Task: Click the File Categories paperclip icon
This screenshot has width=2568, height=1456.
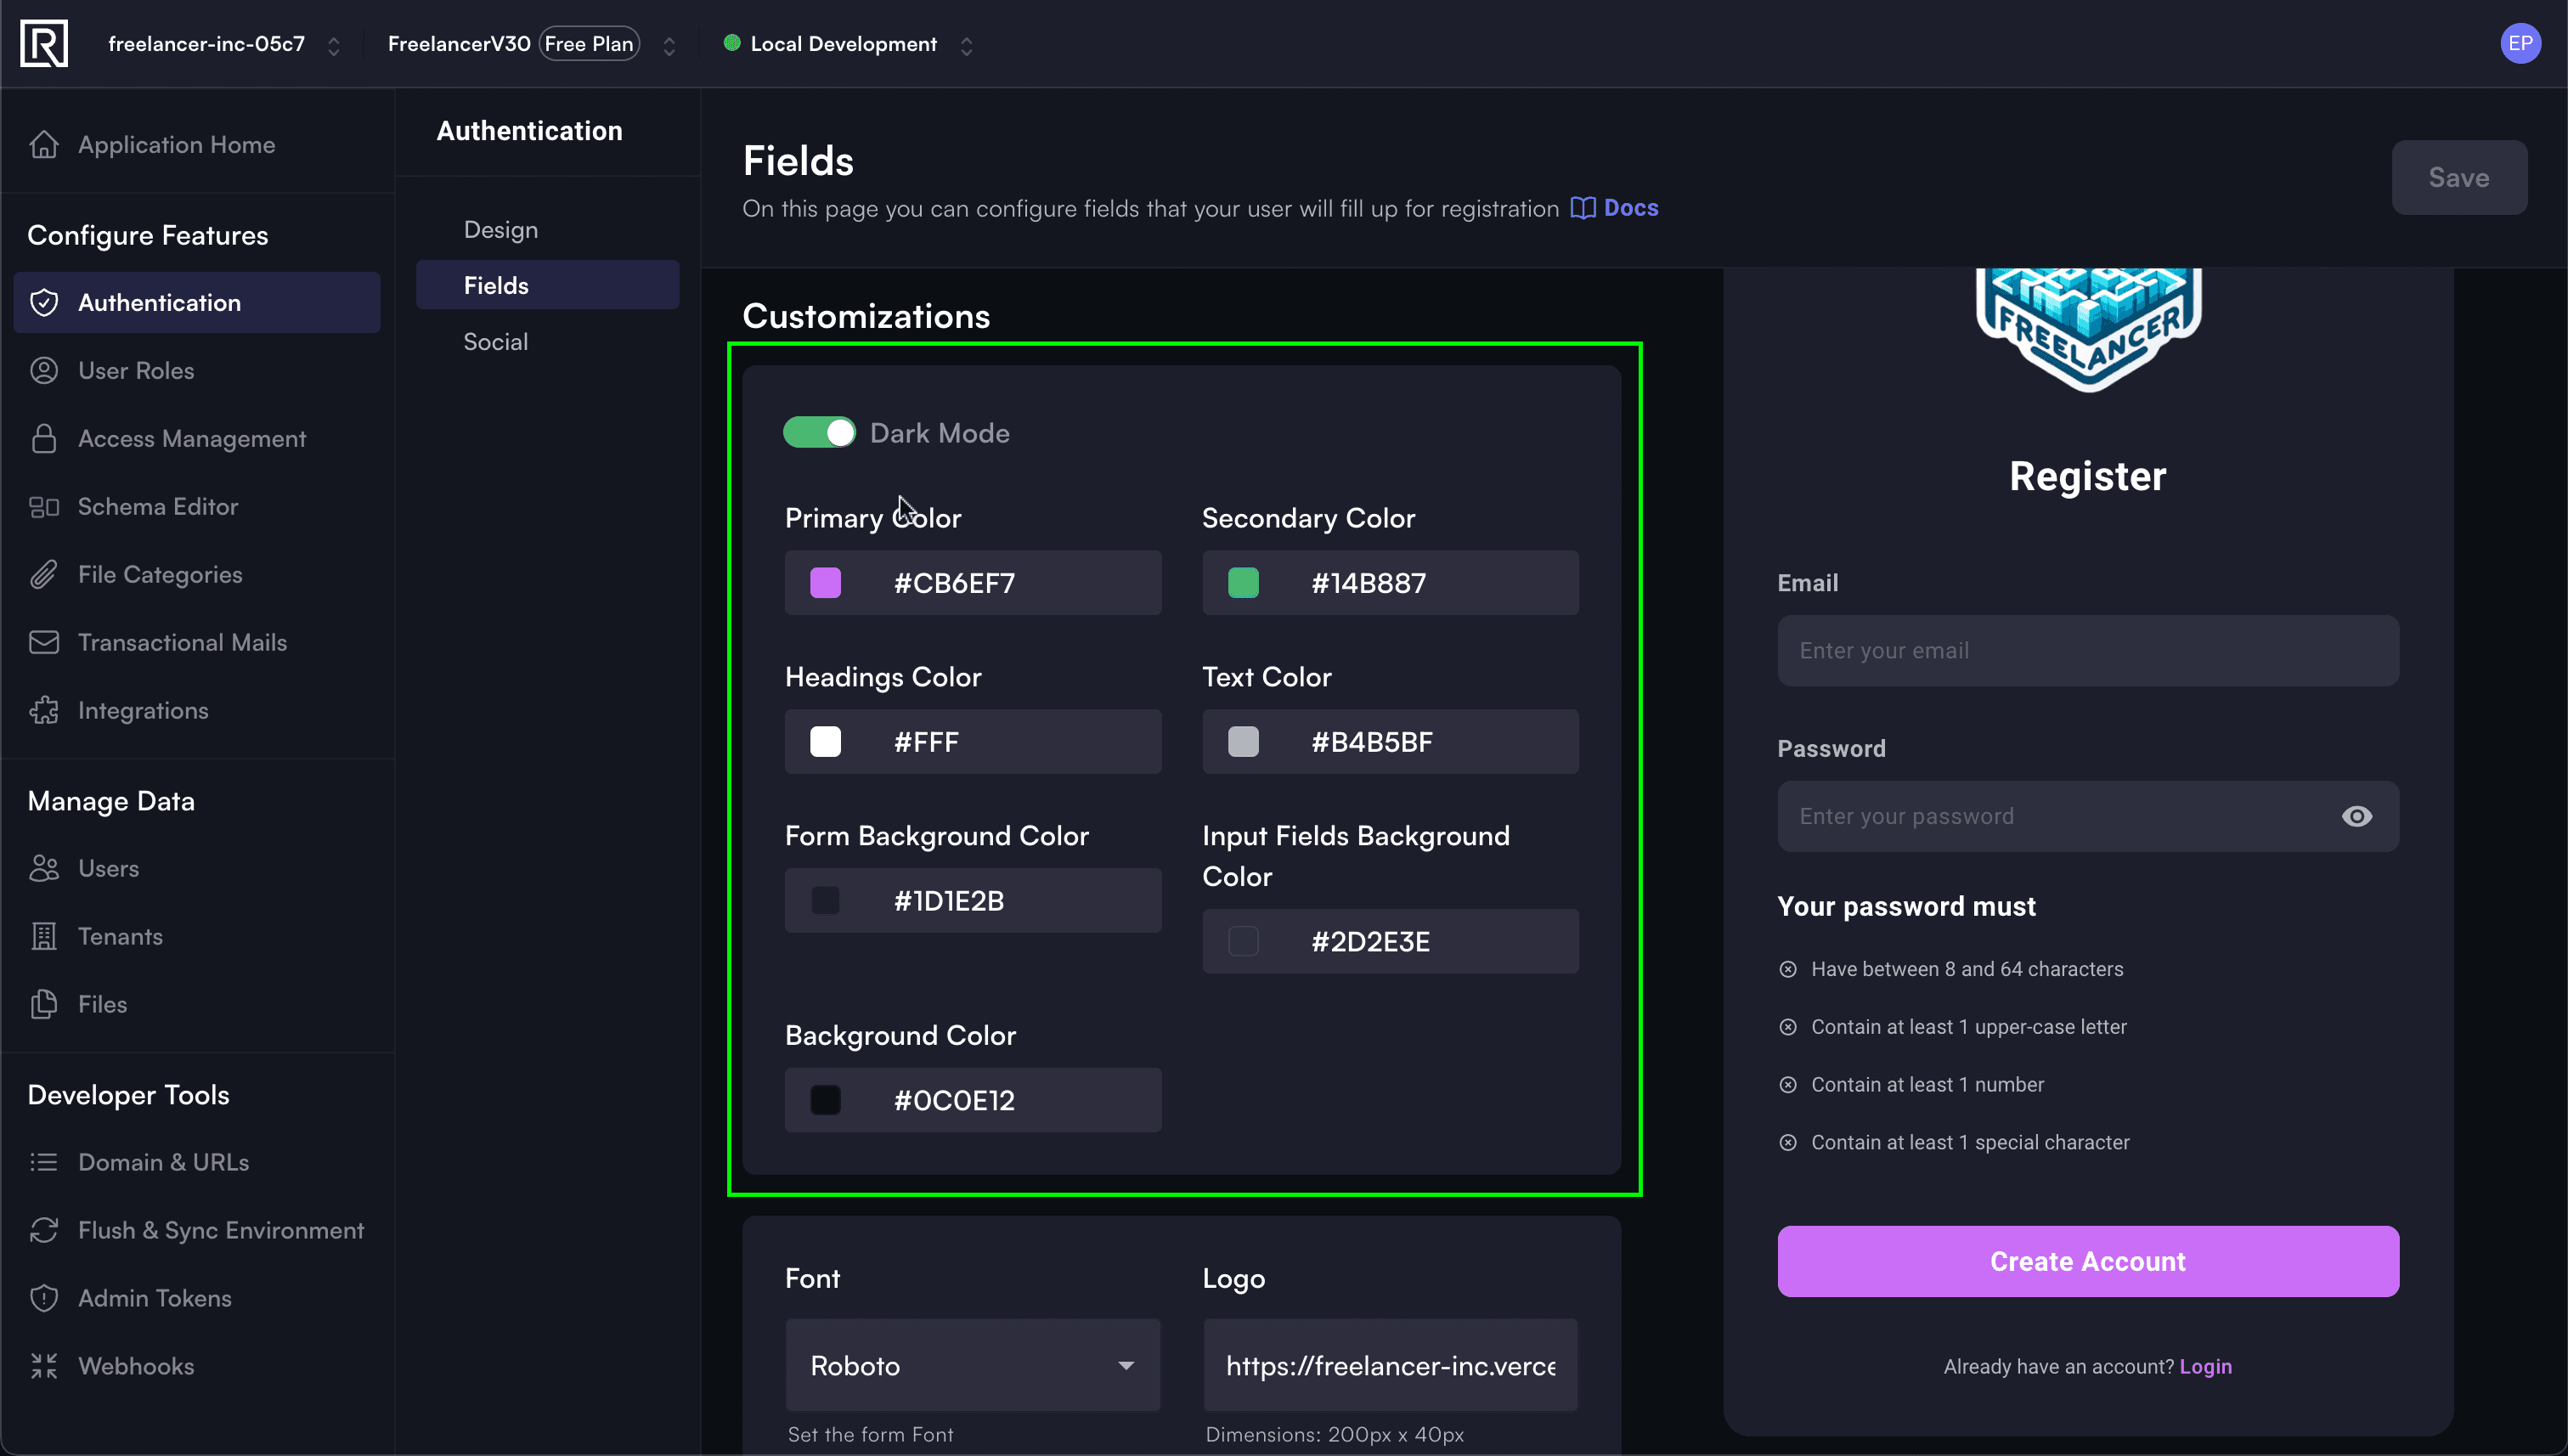Action: (44, 575)
